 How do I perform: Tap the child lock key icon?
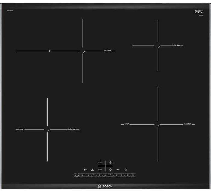pyautogui.click(x=86, y=170)
